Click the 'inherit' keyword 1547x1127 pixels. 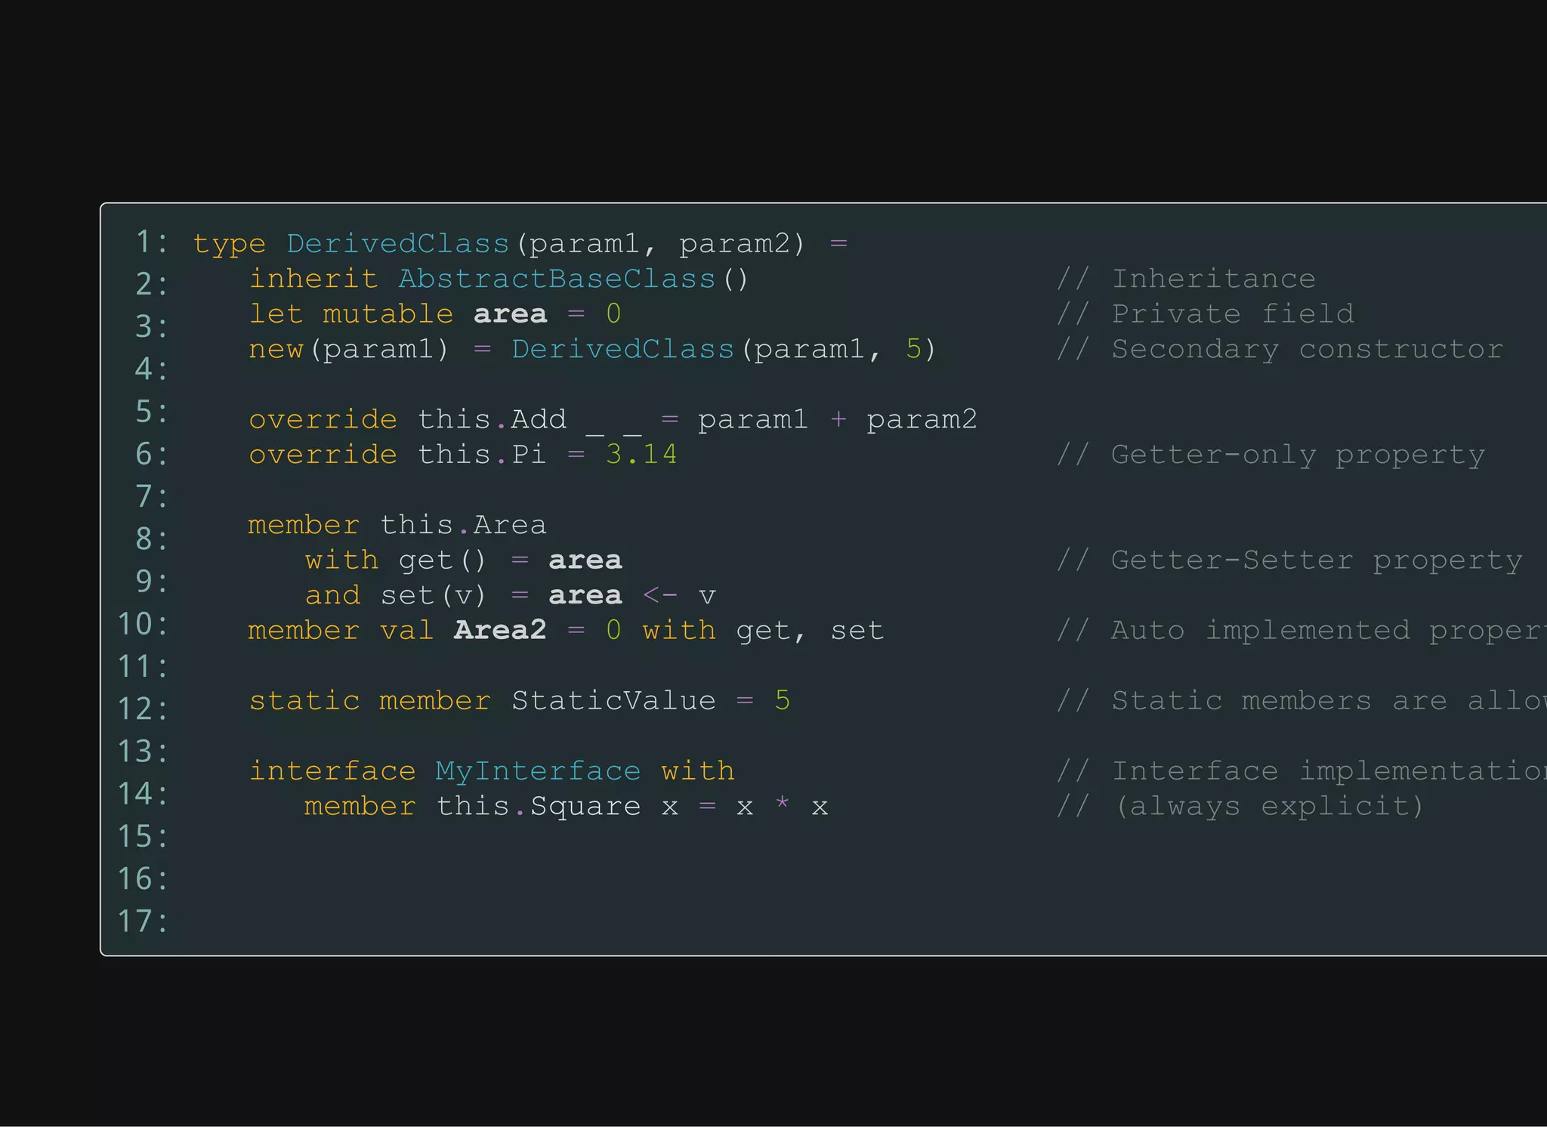point(313,279)
